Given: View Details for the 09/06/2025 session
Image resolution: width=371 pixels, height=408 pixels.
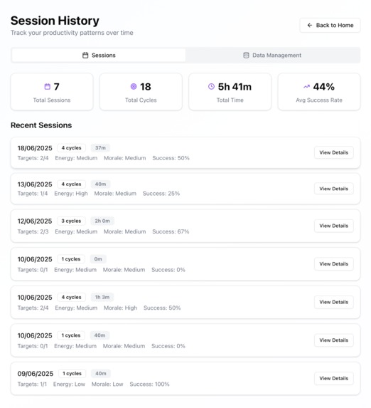Looking at the screenshot, I should (333, 378).
